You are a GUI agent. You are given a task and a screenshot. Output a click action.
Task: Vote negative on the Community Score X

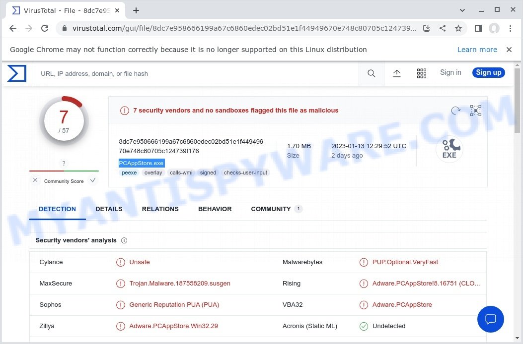point(35,180)
